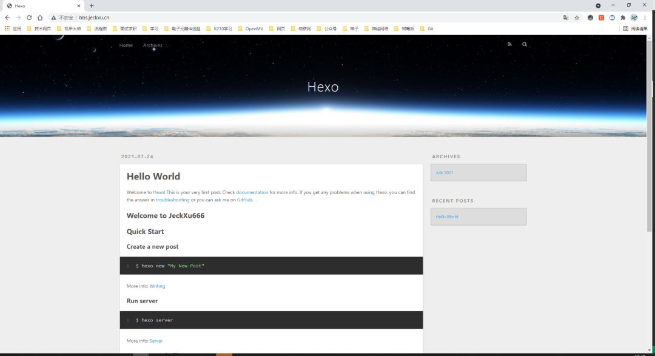Click the browser back arrow
The height and width of the screenshot is (356, 655).
(x=7, y=18)
